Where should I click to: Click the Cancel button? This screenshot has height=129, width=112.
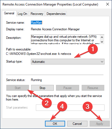pos(77,123)
